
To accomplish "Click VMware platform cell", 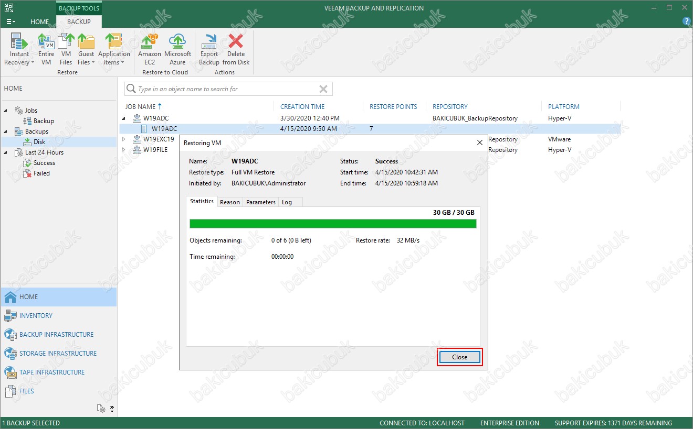I will [x=559, y=139].
